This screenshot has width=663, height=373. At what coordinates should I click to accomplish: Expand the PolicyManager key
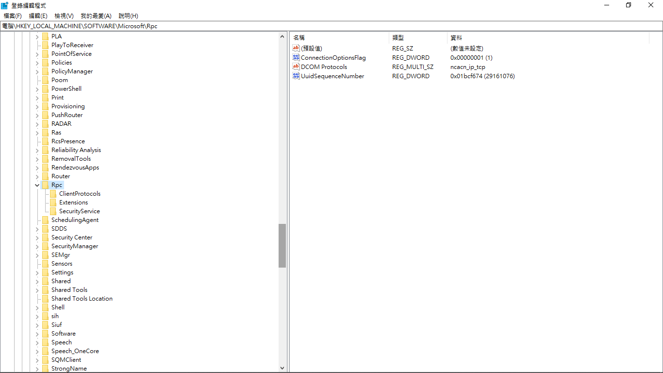click(x=37, y=71)
